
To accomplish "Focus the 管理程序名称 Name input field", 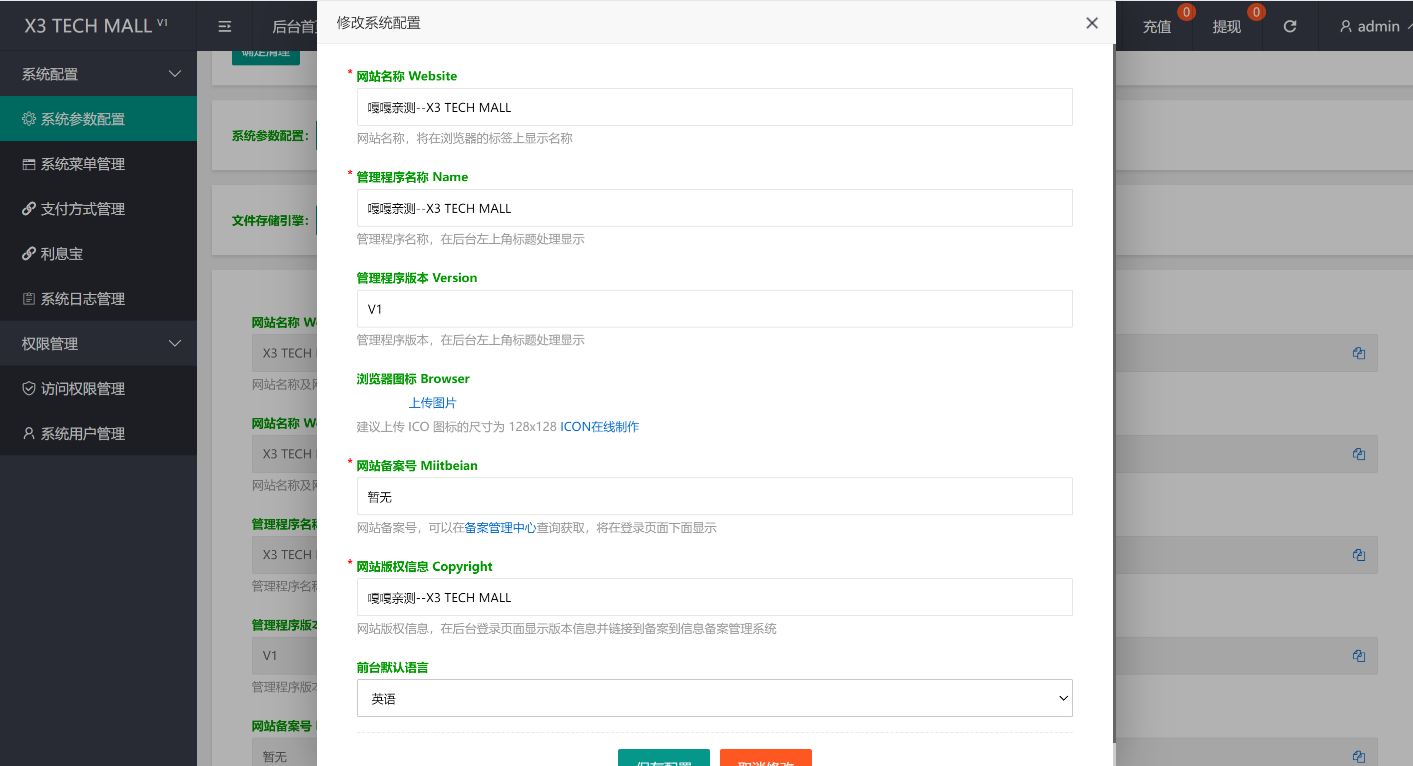I will click(x=714, y=208).
